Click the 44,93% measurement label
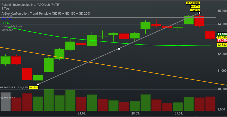The height and width of the screenshot is (117, 227). coord(195,6)
